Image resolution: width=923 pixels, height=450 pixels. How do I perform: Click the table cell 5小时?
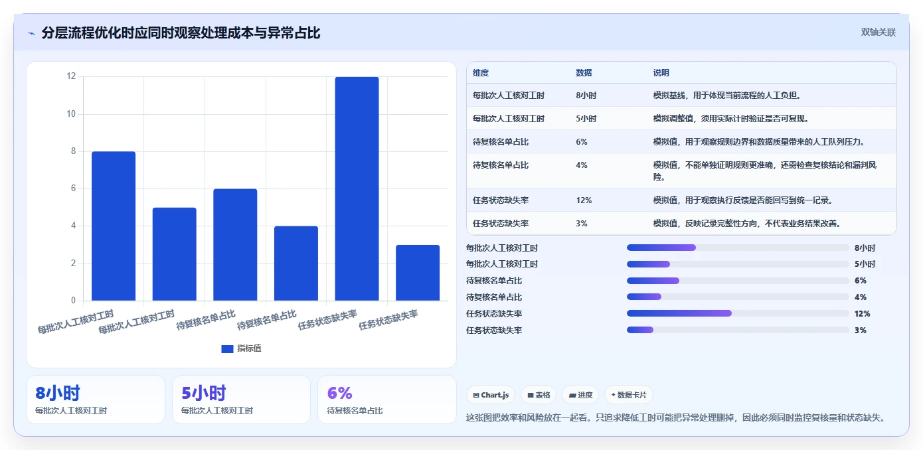click(586, 119)
